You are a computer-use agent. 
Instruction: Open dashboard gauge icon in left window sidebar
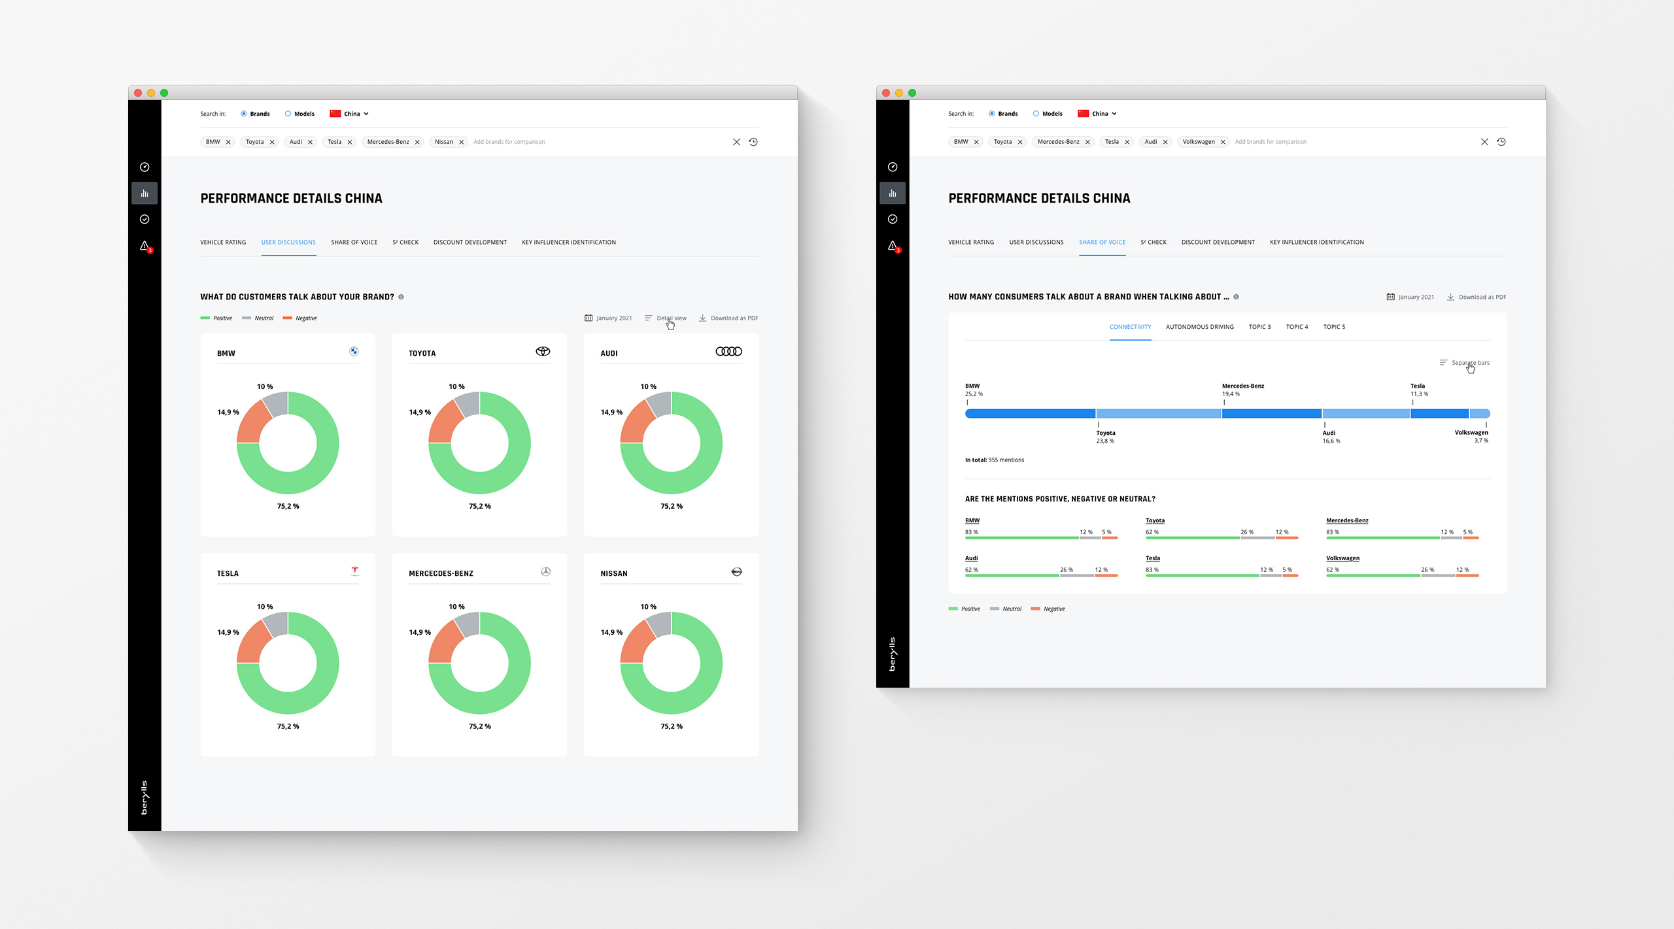(x=145, y=167)
